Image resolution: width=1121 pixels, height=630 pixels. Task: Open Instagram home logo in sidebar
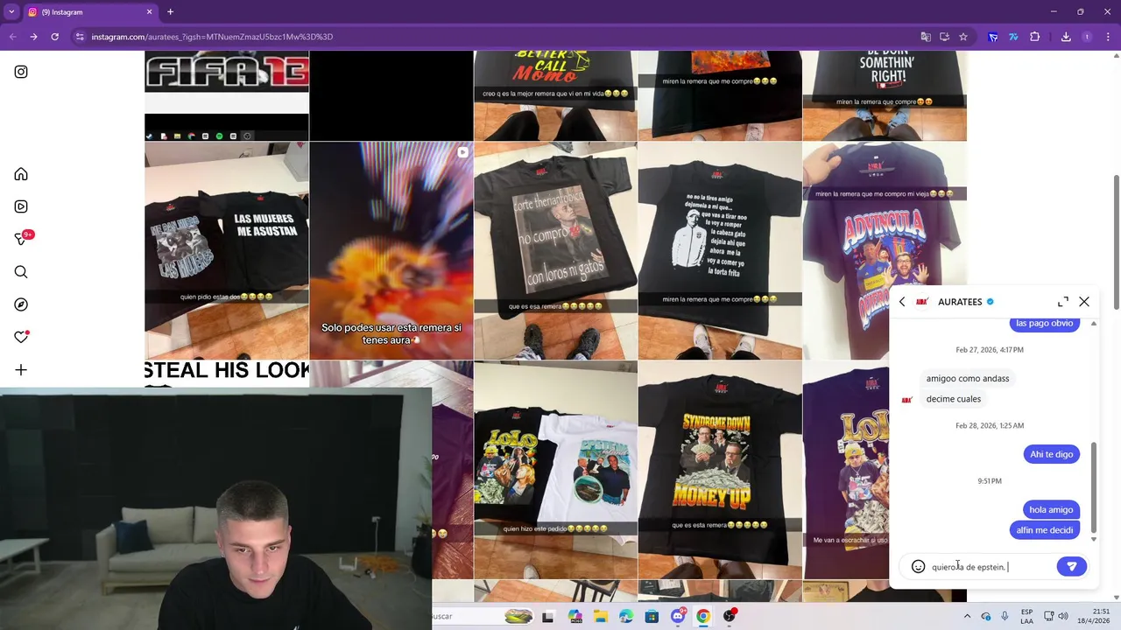(x=21, y=72)
